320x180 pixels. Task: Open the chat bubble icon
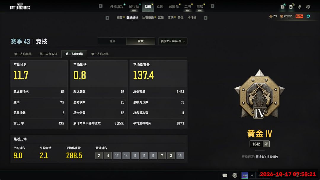coord(225,175)
